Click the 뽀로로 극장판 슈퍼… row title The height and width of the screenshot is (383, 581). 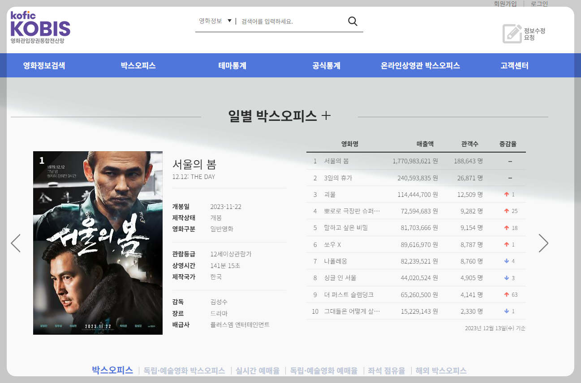click(352, 211)
